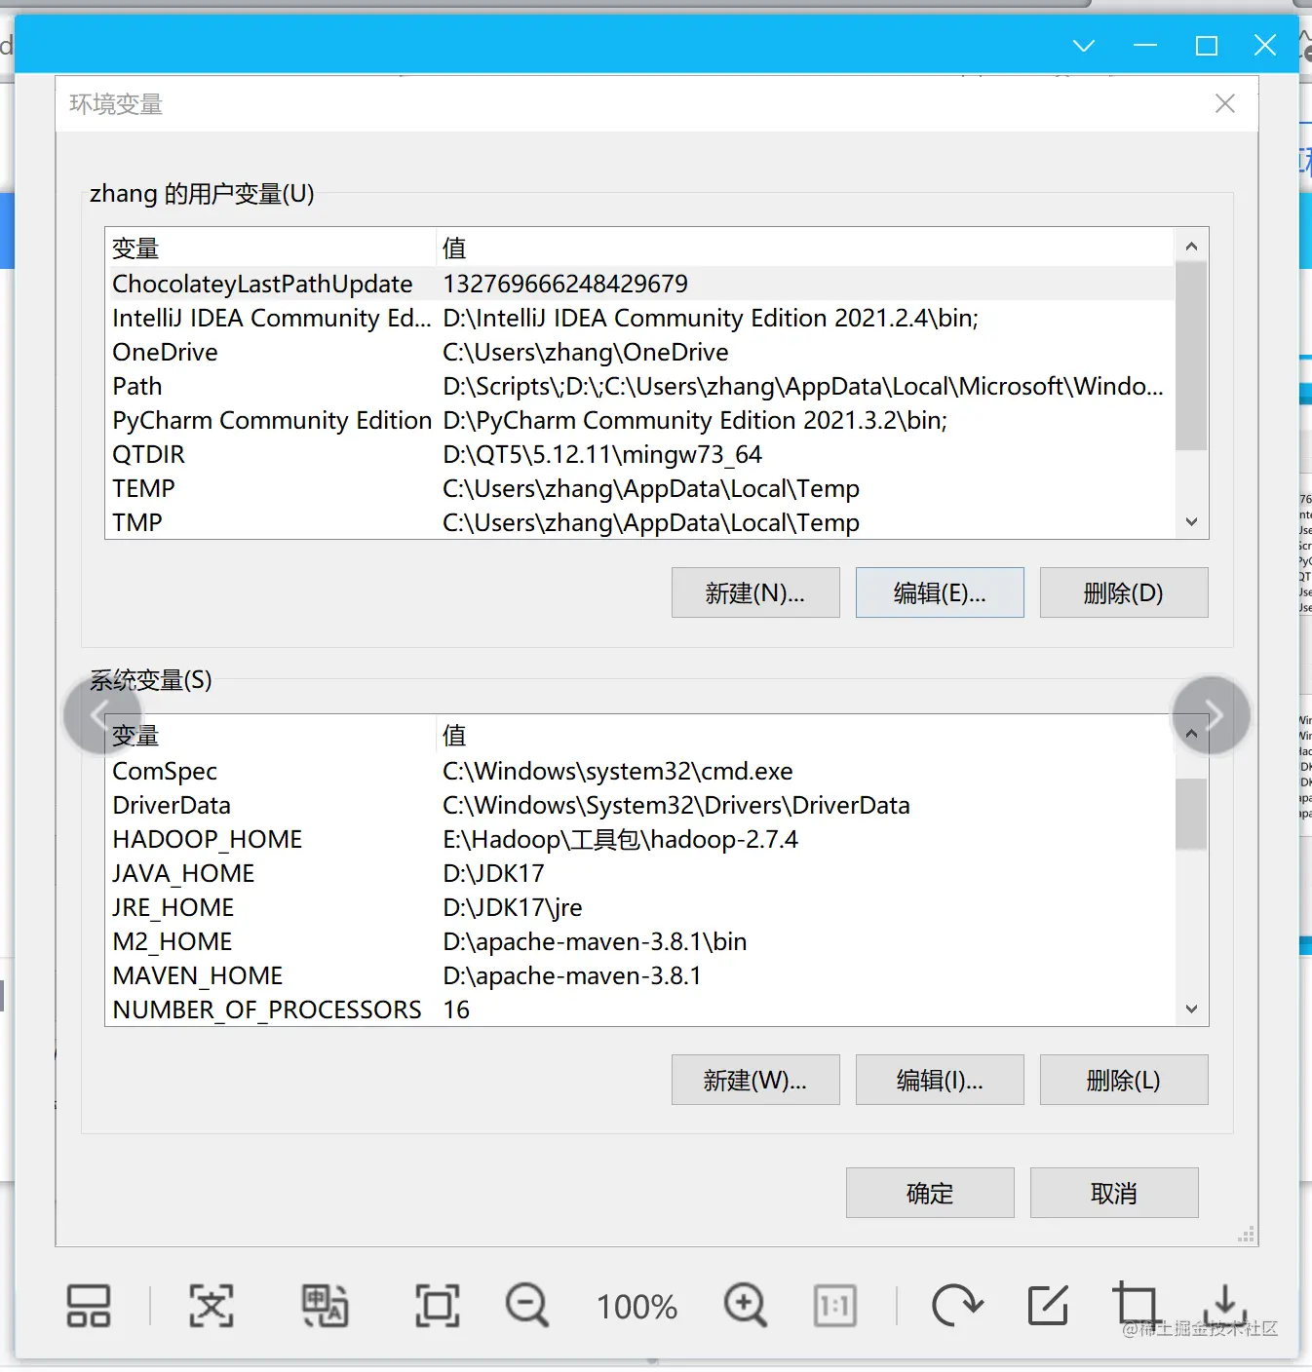This screenshot has width=1312, height=1372.
Task: Click the value D:\JDK17\jre
Action: tap(513, 907)
